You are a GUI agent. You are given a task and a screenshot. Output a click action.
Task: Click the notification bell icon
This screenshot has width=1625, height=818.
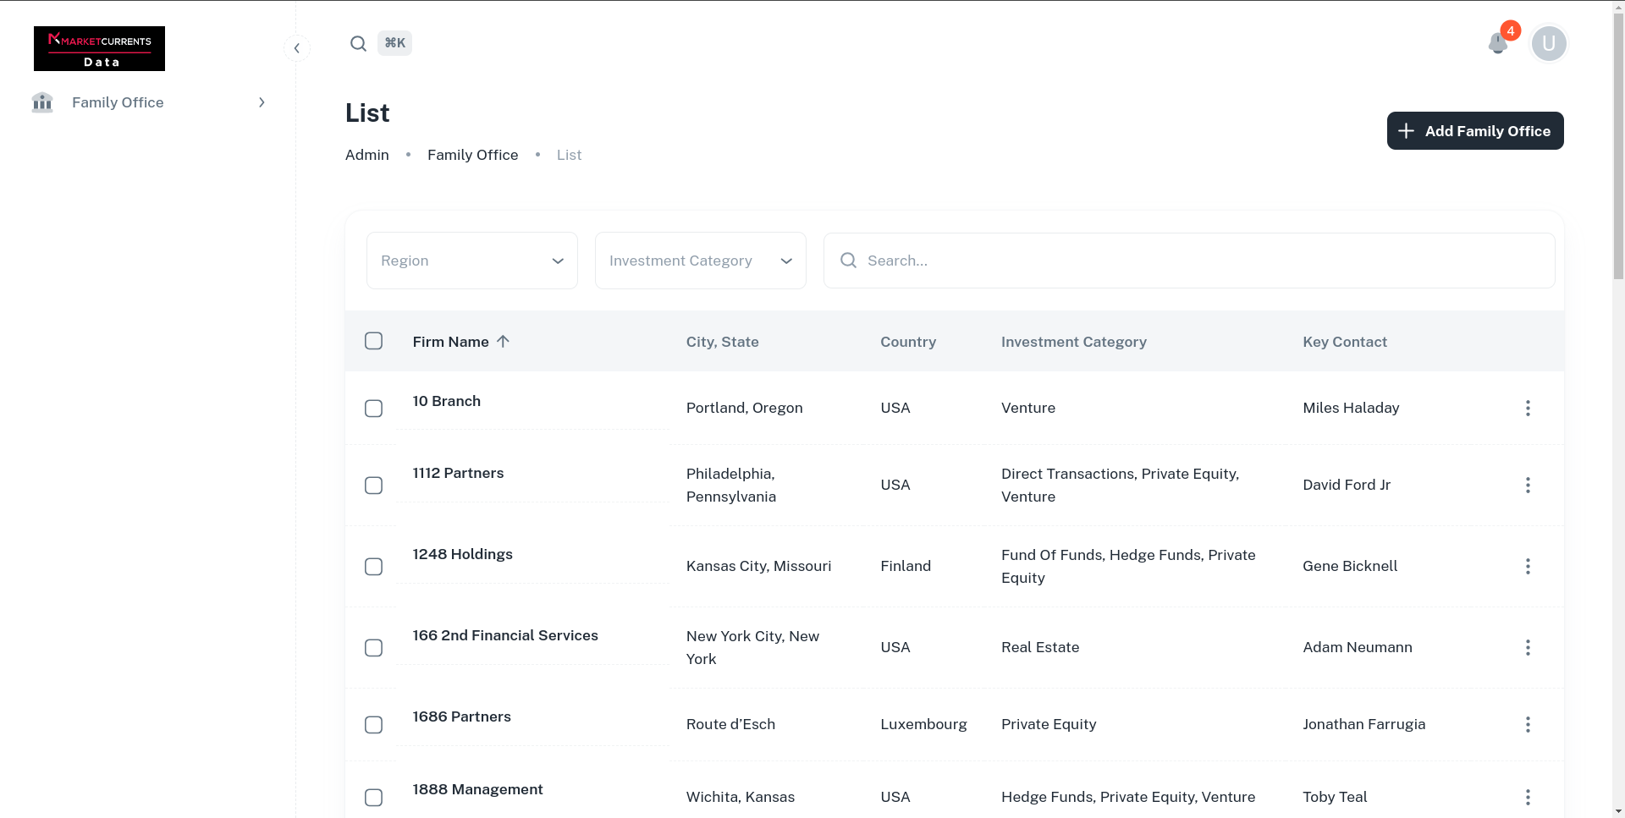[1497, 43]
